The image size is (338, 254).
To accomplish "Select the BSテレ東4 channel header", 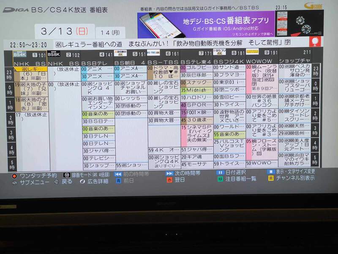I will 196,57.
